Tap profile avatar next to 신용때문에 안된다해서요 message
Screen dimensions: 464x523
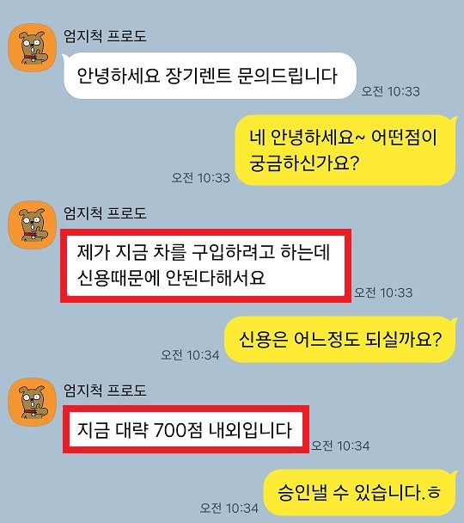[x=32, y=225]
